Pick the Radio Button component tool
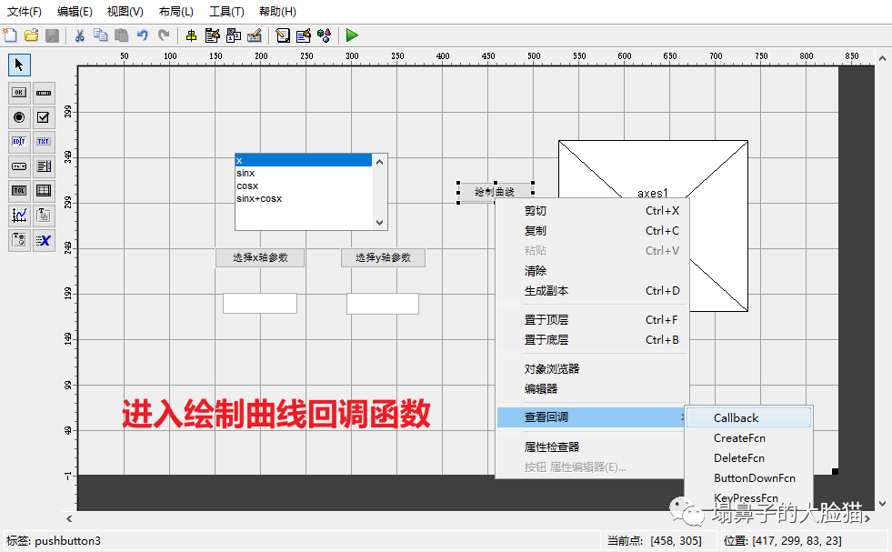The height and width of the screenshot is (552, 892). pyautogui.click(x=19, y=117)
